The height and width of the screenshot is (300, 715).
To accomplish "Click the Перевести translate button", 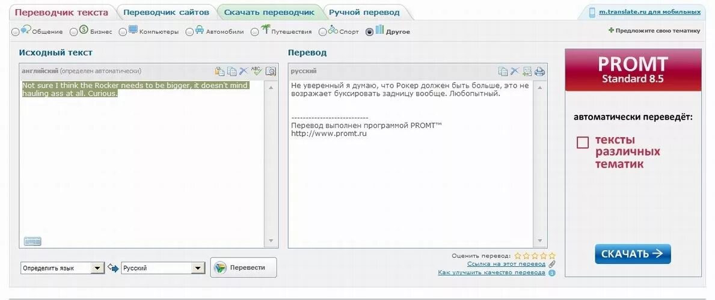I will (x=244, y=268).
